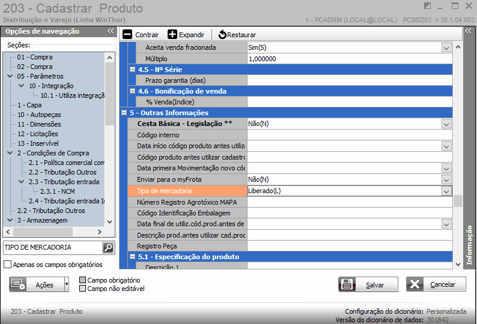Open Cesta Básica - Legislação dropdown
Viewport: 477px width, 324px height.
tap(446, 124)
